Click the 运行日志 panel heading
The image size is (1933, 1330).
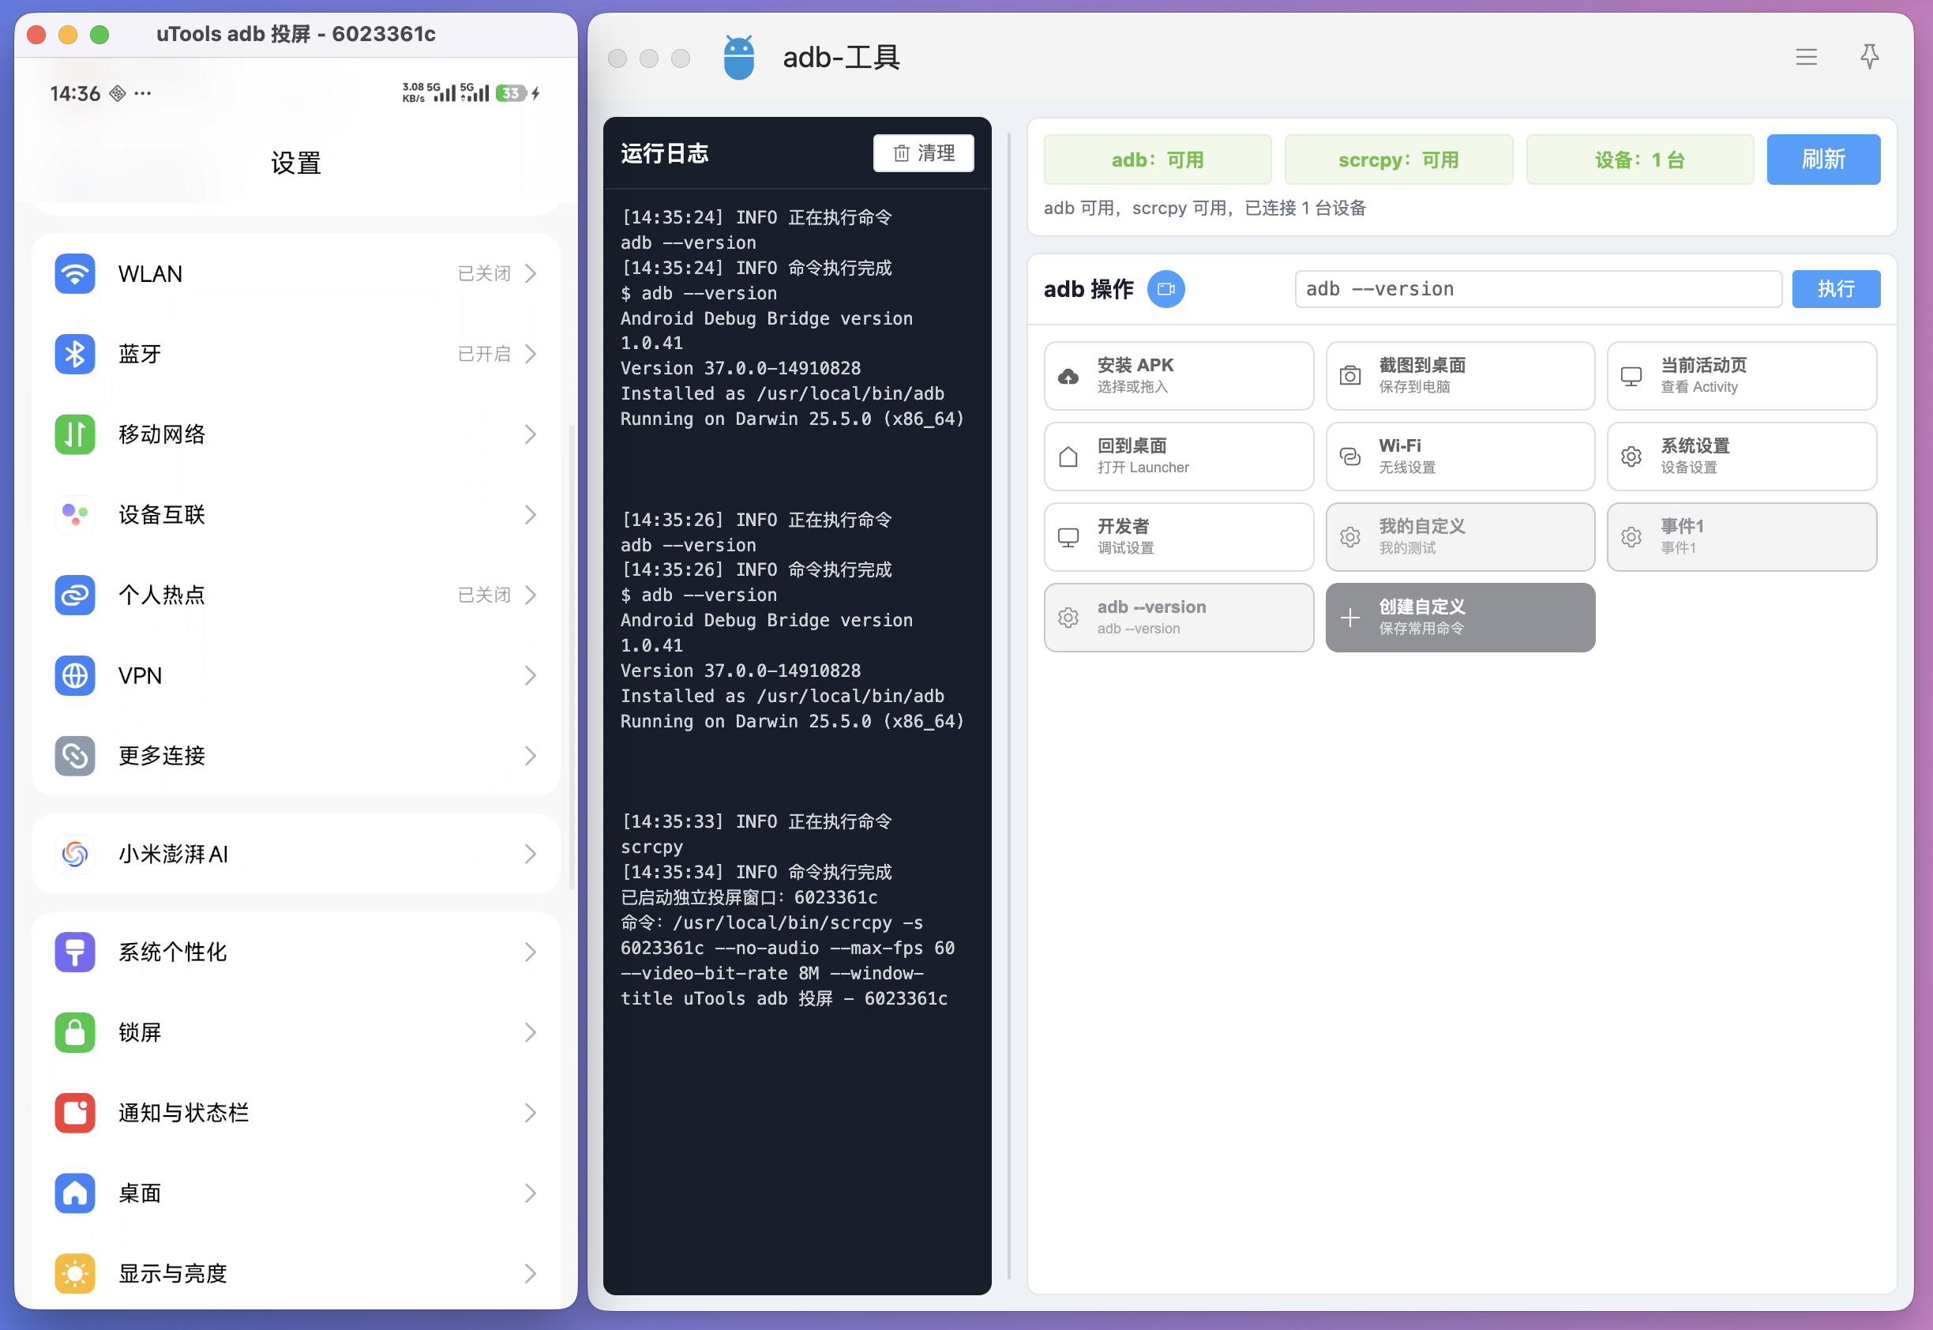coord(664,153)
